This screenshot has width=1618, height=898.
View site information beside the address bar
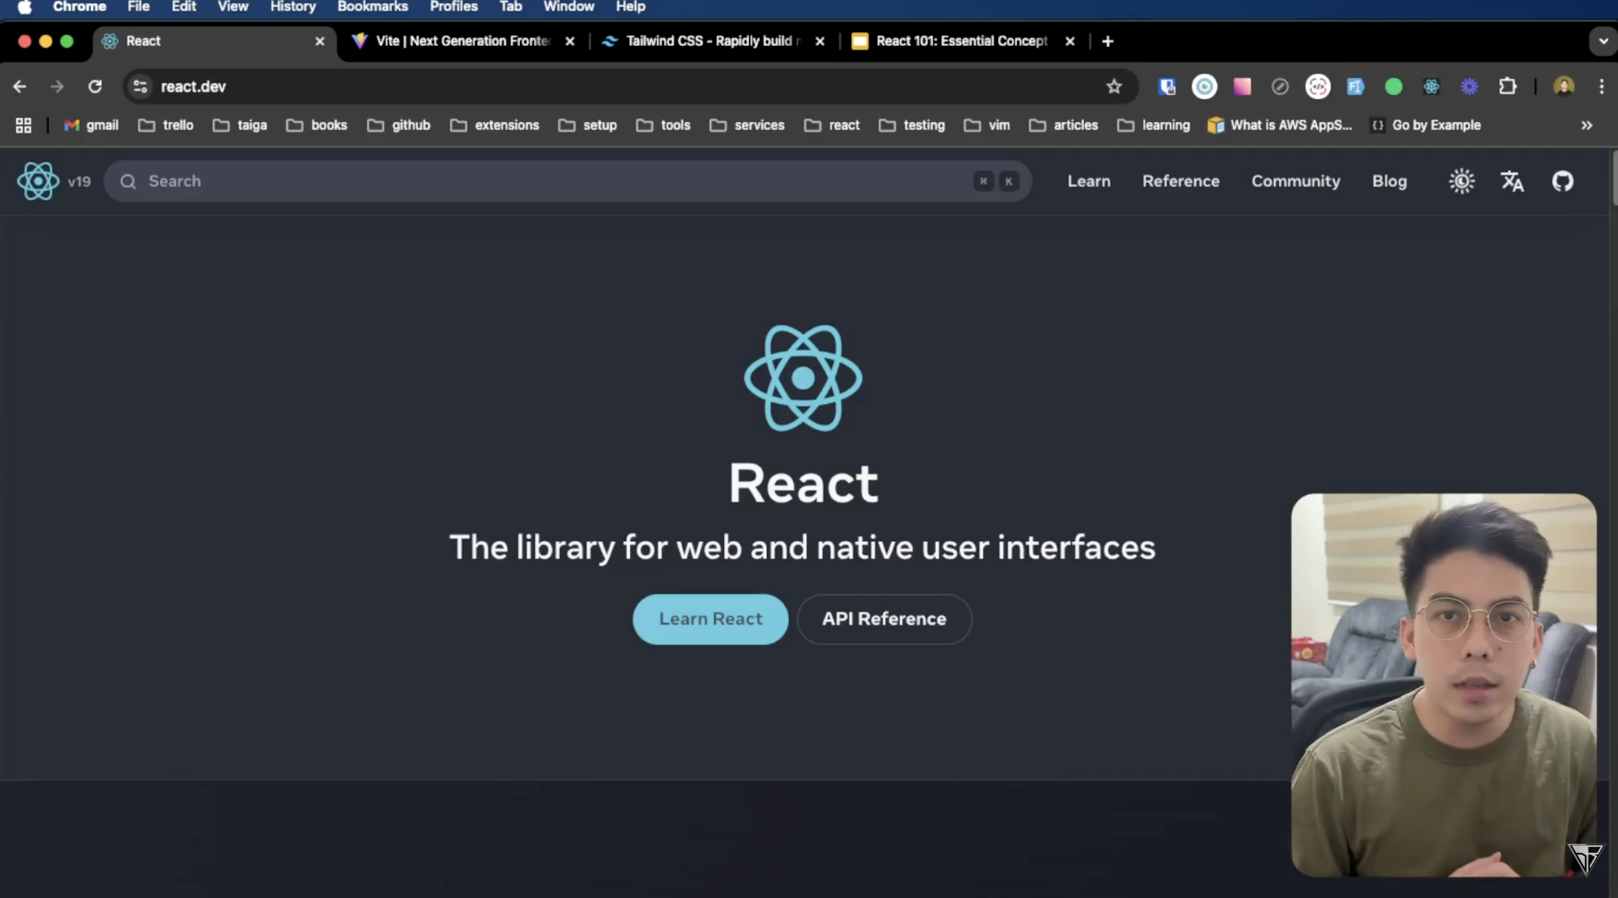point(139,87)
